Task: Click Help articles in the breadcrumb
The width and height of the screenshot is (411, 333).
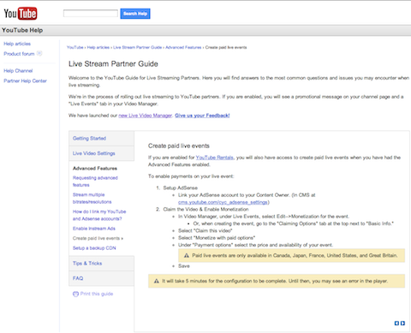Action: [98, 47]
